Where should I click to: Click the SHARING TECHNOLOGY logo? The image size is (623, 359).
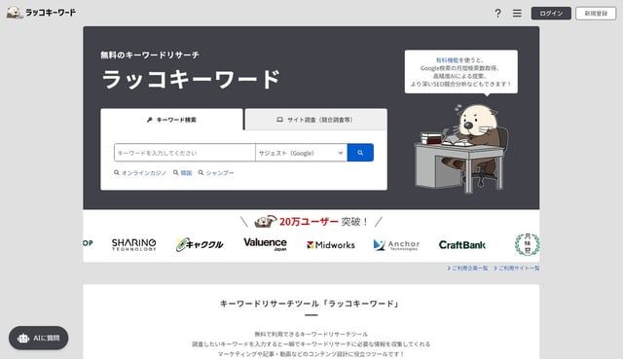[134, 244]
